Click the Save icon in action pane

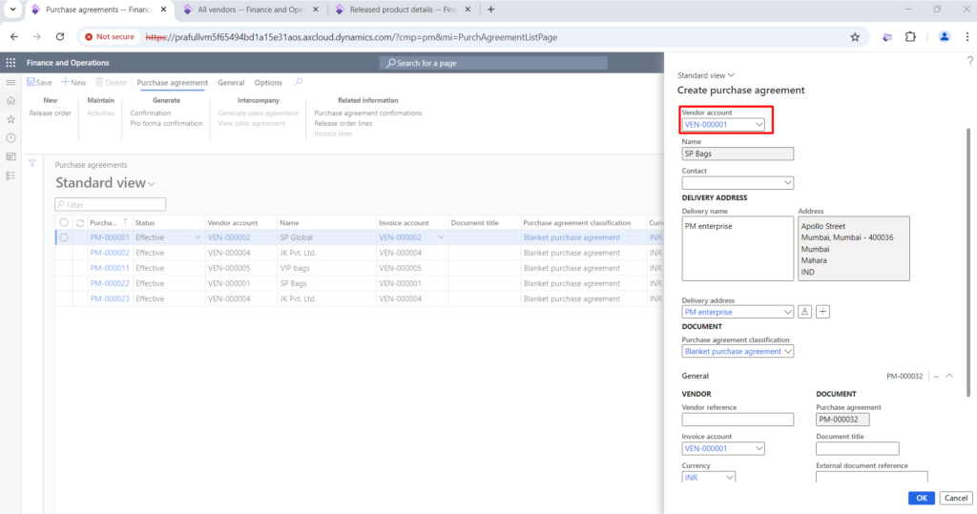coord(39,82)
